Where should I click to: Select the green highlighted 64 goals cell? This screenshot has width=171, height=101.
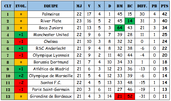[x=120, y=28]
